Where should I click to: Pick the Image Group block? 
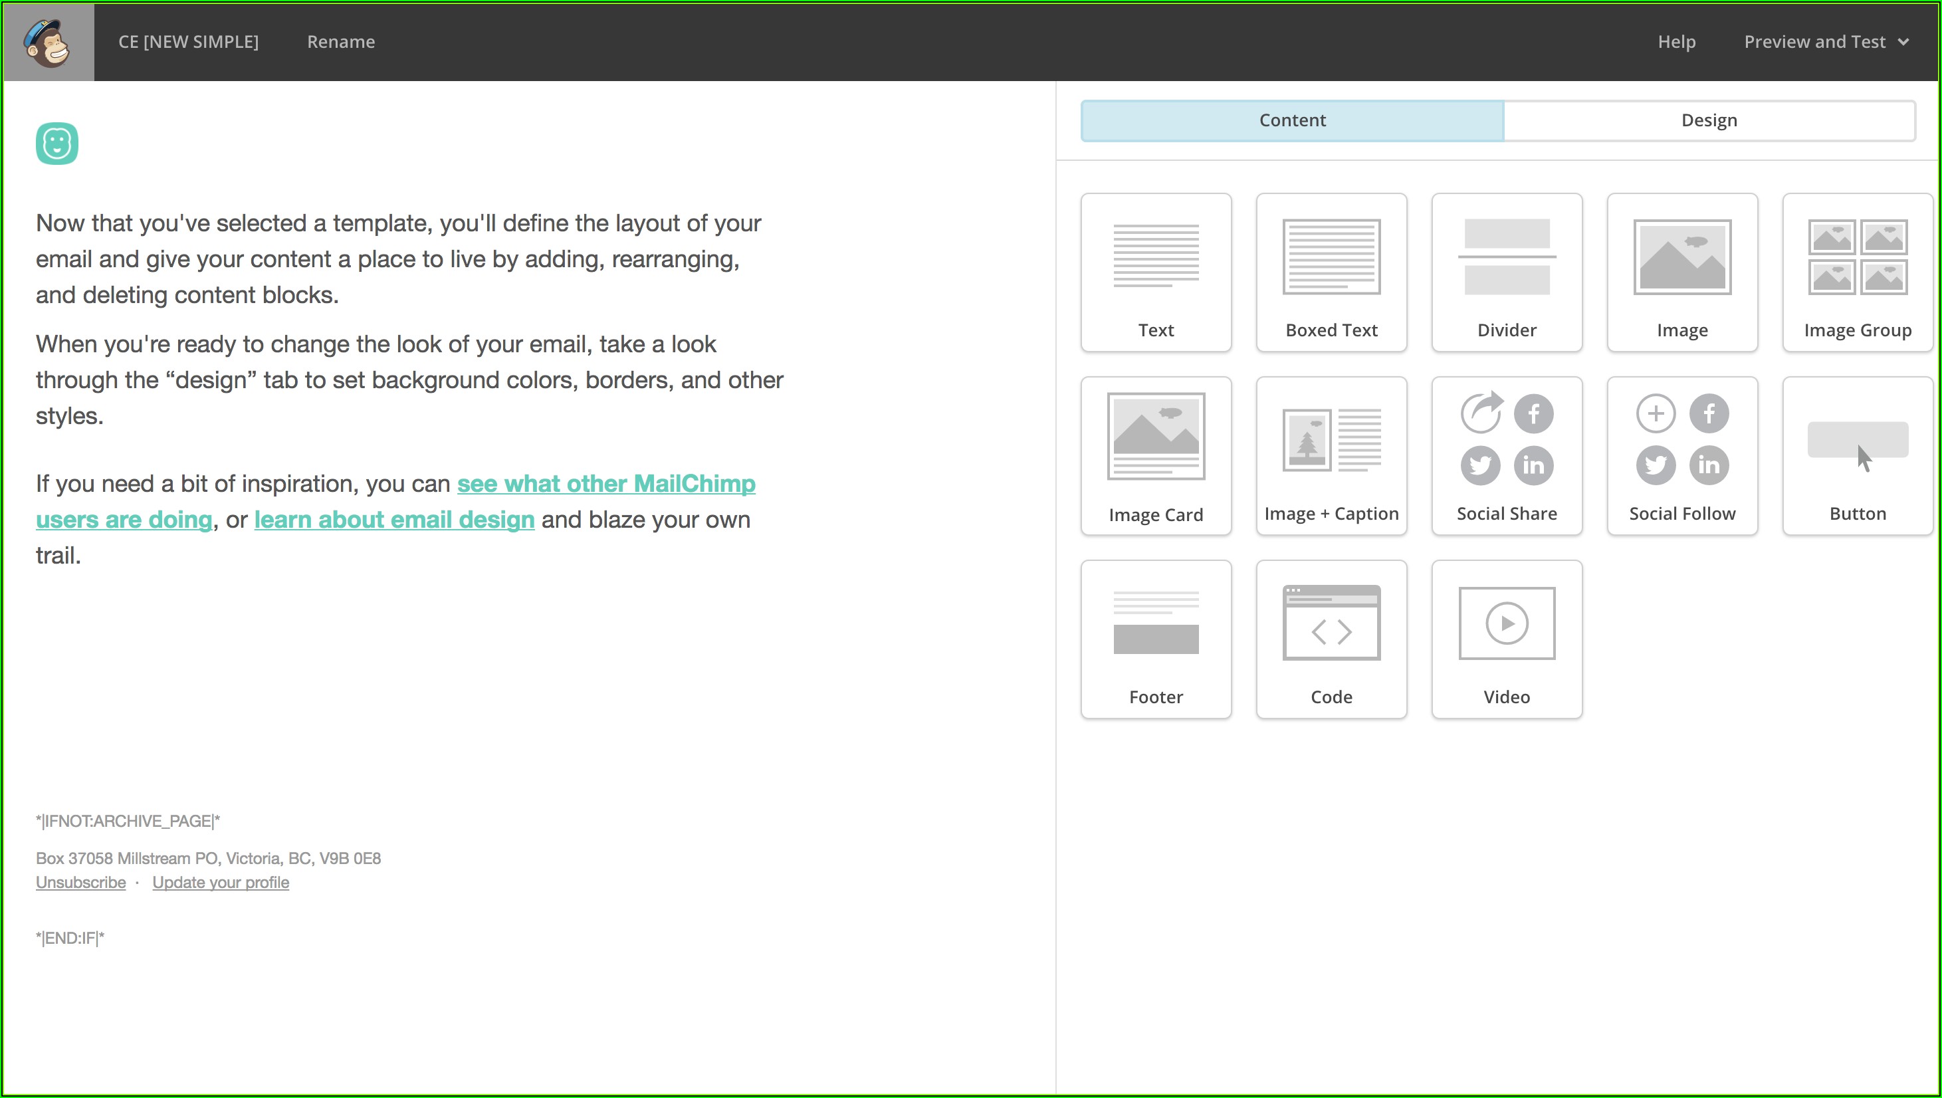pyautogui.click(x=1857, y=273)
